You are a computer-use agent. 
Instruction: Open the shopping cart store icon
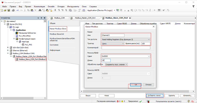164,10
